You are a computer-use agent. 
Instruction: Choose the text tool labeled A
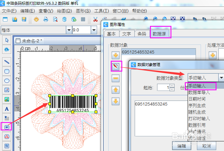[x=7, y=109]
